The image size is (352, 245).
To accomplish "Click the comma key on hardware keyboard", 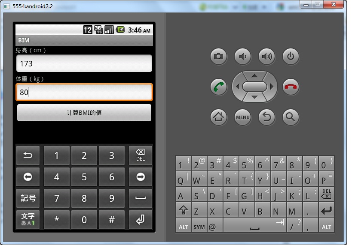I will tap(310, 225).
